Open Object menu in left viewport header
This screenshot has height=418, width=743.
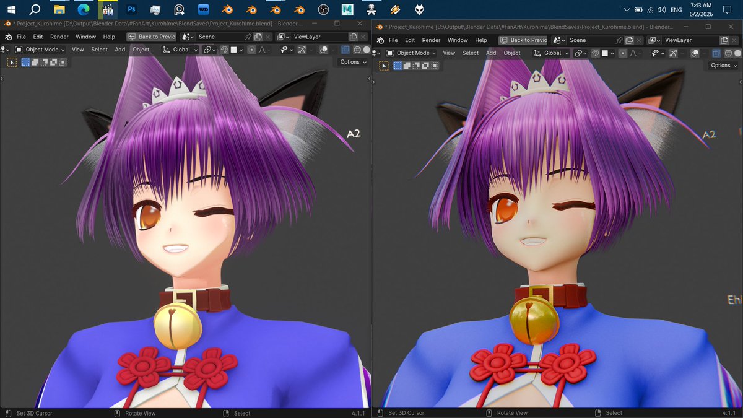141,50
